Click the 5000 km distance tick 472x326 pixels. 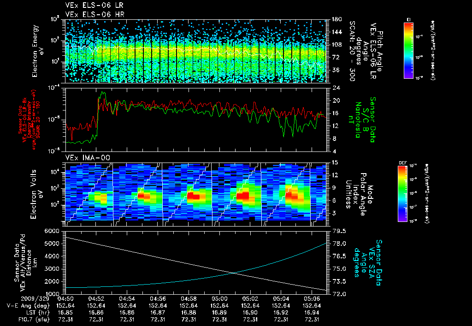point(52,244)
